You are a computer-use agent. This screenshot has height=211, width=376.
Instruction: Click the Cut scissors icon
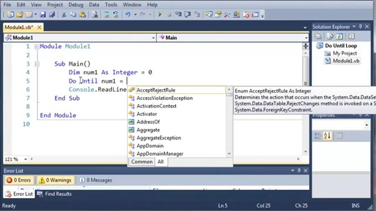(63, 14)
